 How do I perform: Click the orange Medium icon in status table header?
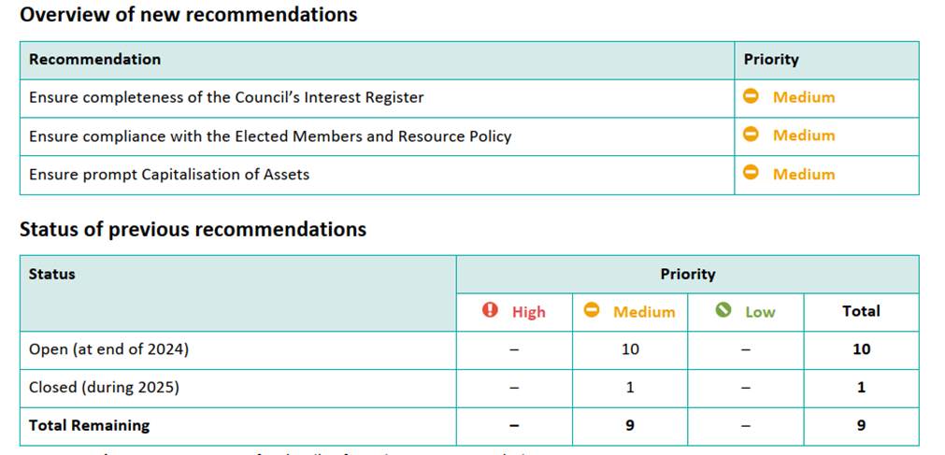pos(592,310)
